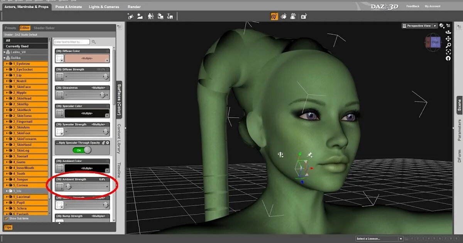Click the landscape environment toolbar icon

[140, 16]
